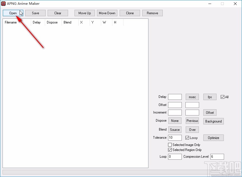Screen dimensions: 242x177
Task: Focus the Loop input field
Action: click(175, 157)
